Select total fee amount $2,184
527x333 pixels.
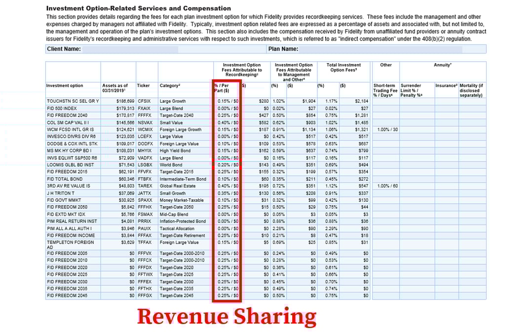pos(362,101)
